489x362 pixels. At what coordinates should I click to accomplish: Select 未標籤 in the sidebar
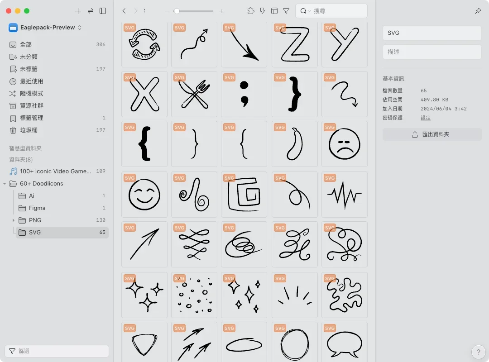click(58, 69)
